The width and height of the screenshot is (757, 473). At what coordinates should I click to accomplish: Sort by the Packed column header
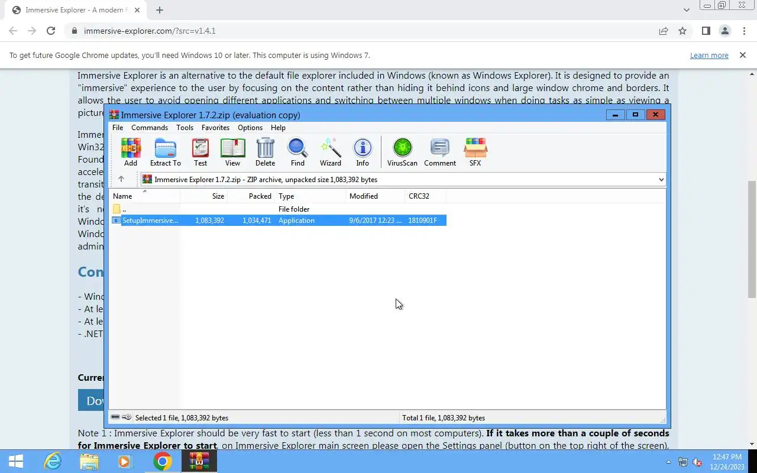[x=251, y=196]
